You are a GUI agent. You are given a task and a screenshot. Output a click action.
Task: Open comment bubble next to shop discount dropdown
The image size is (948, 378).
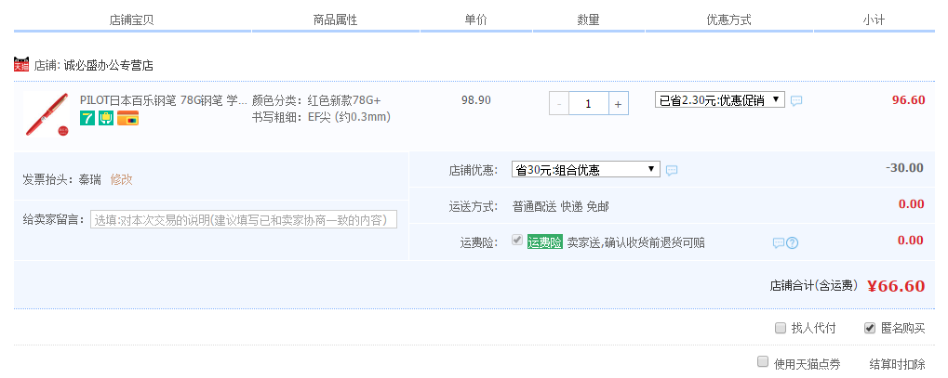[x=672, y=171]
